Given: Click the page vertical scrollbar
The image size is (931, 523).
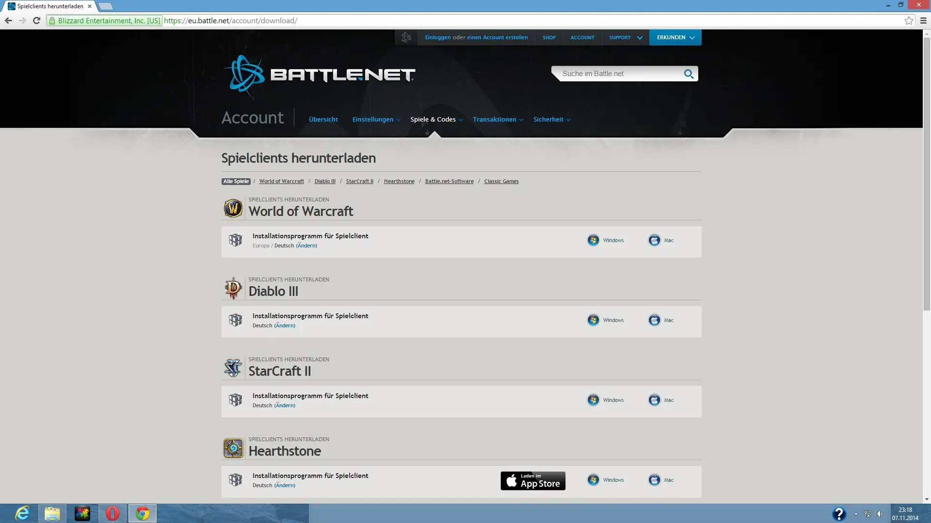Looking at the screenshot, I should click(x=927, y=174).
